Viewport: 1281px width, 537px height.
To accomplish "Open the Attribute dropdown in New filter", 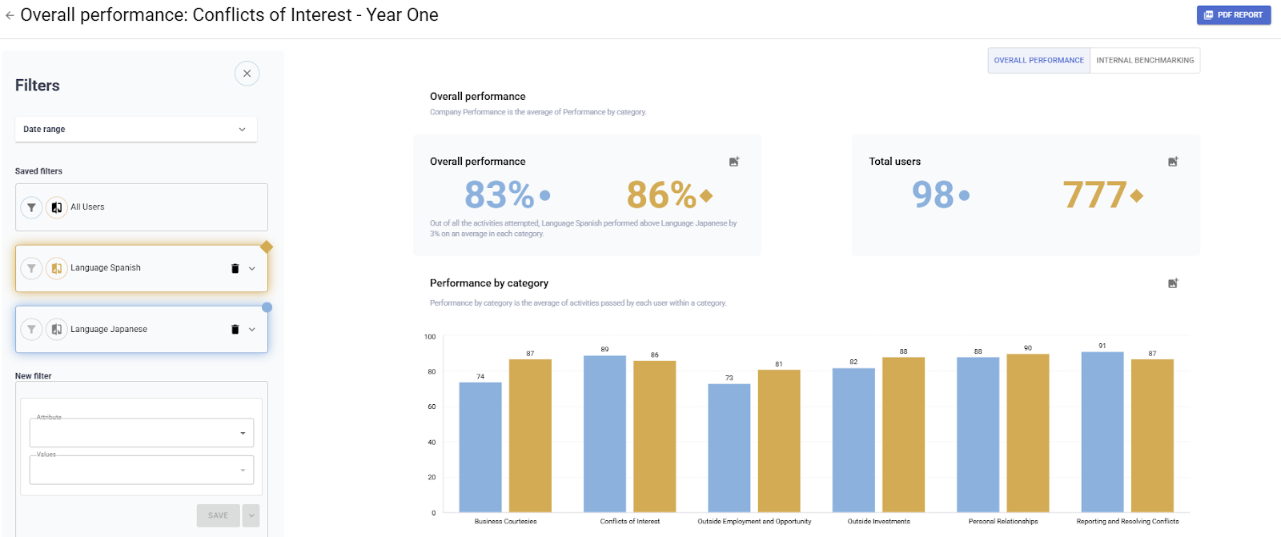I will [x=142, y=433].
